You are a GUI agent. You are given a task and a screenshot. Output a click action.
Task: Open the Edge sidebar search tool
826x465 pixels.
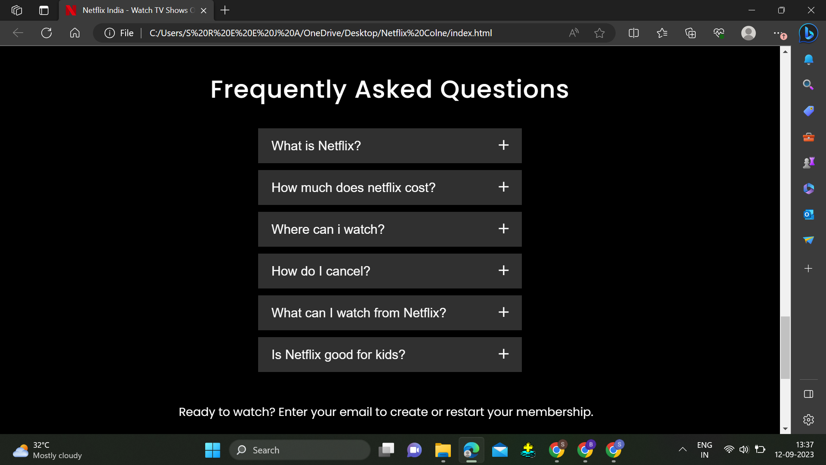click(808, 85)
